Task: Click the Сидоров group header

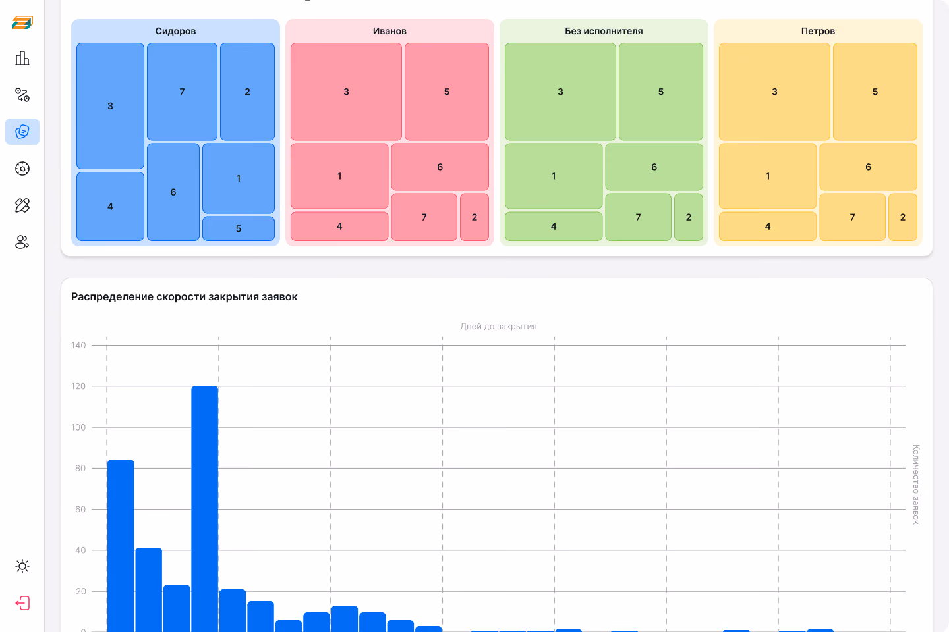Action: [175, 31]
